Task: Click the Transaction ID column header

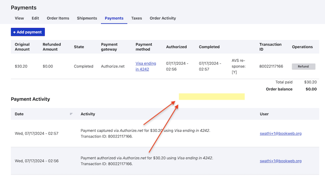Action: click(x=270, y=47)
